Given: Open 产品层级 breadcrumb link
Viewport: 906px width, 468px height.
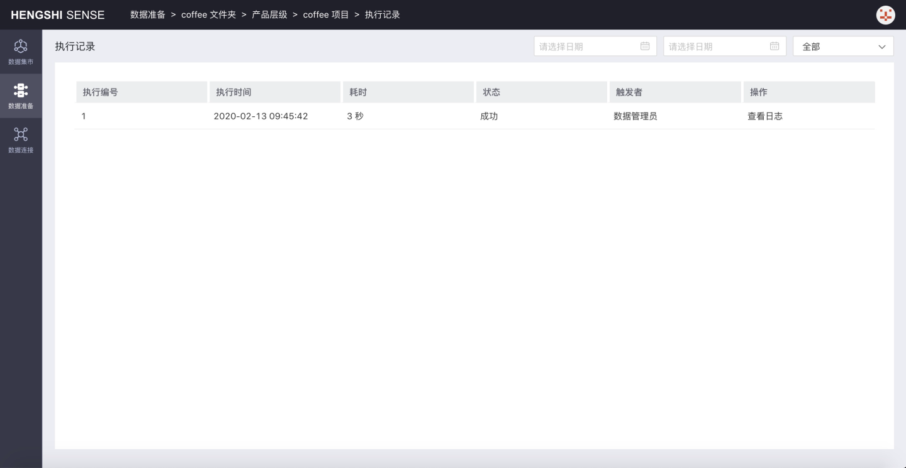Looking at the screenshot, I should [x=269, y=14].
